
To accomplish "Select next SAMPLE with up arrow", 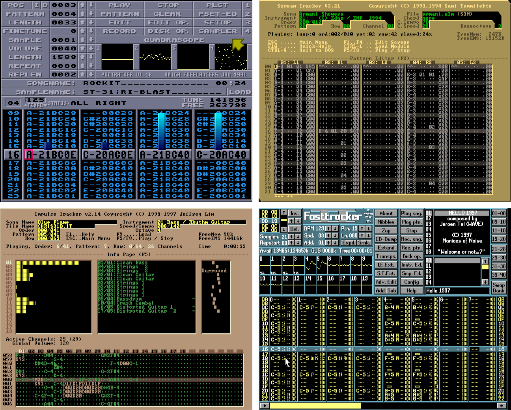I will (82, 40).
